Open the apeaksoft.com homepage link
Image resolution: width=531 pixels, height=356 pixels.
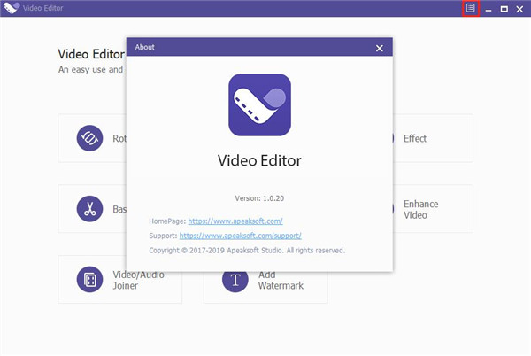235,221
